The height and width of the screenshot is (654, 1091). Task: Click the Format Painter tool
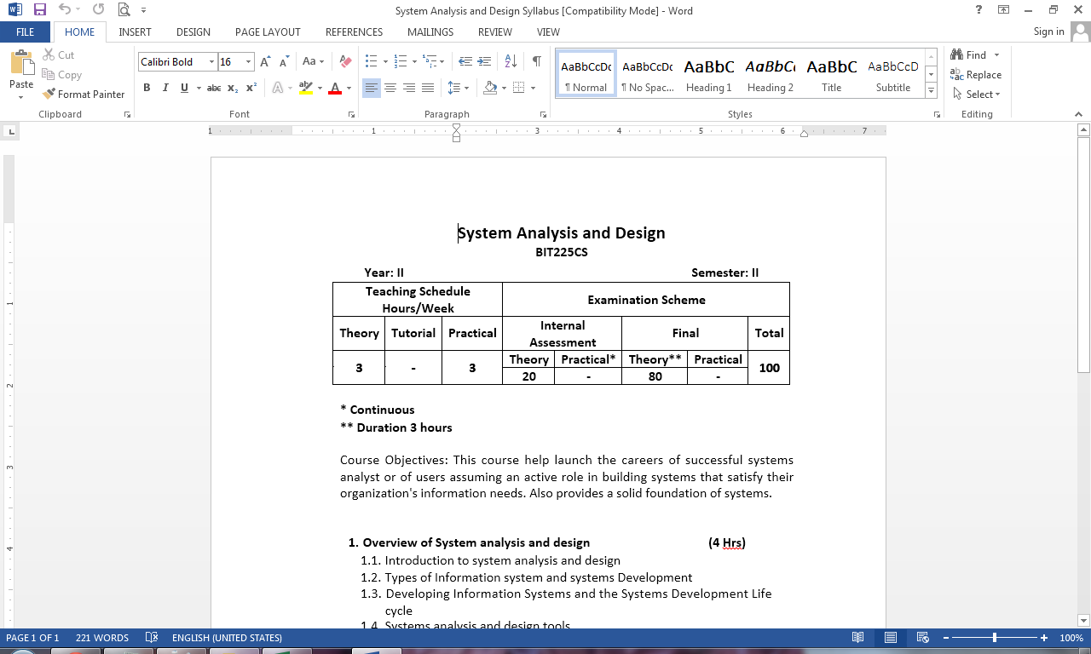pyautogui.click(x=84, y=94)
